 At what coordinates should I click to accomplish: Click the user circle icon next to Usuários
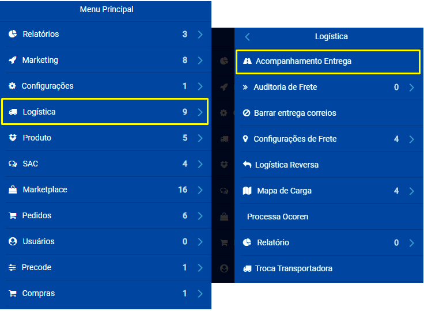tap(13, 241)
